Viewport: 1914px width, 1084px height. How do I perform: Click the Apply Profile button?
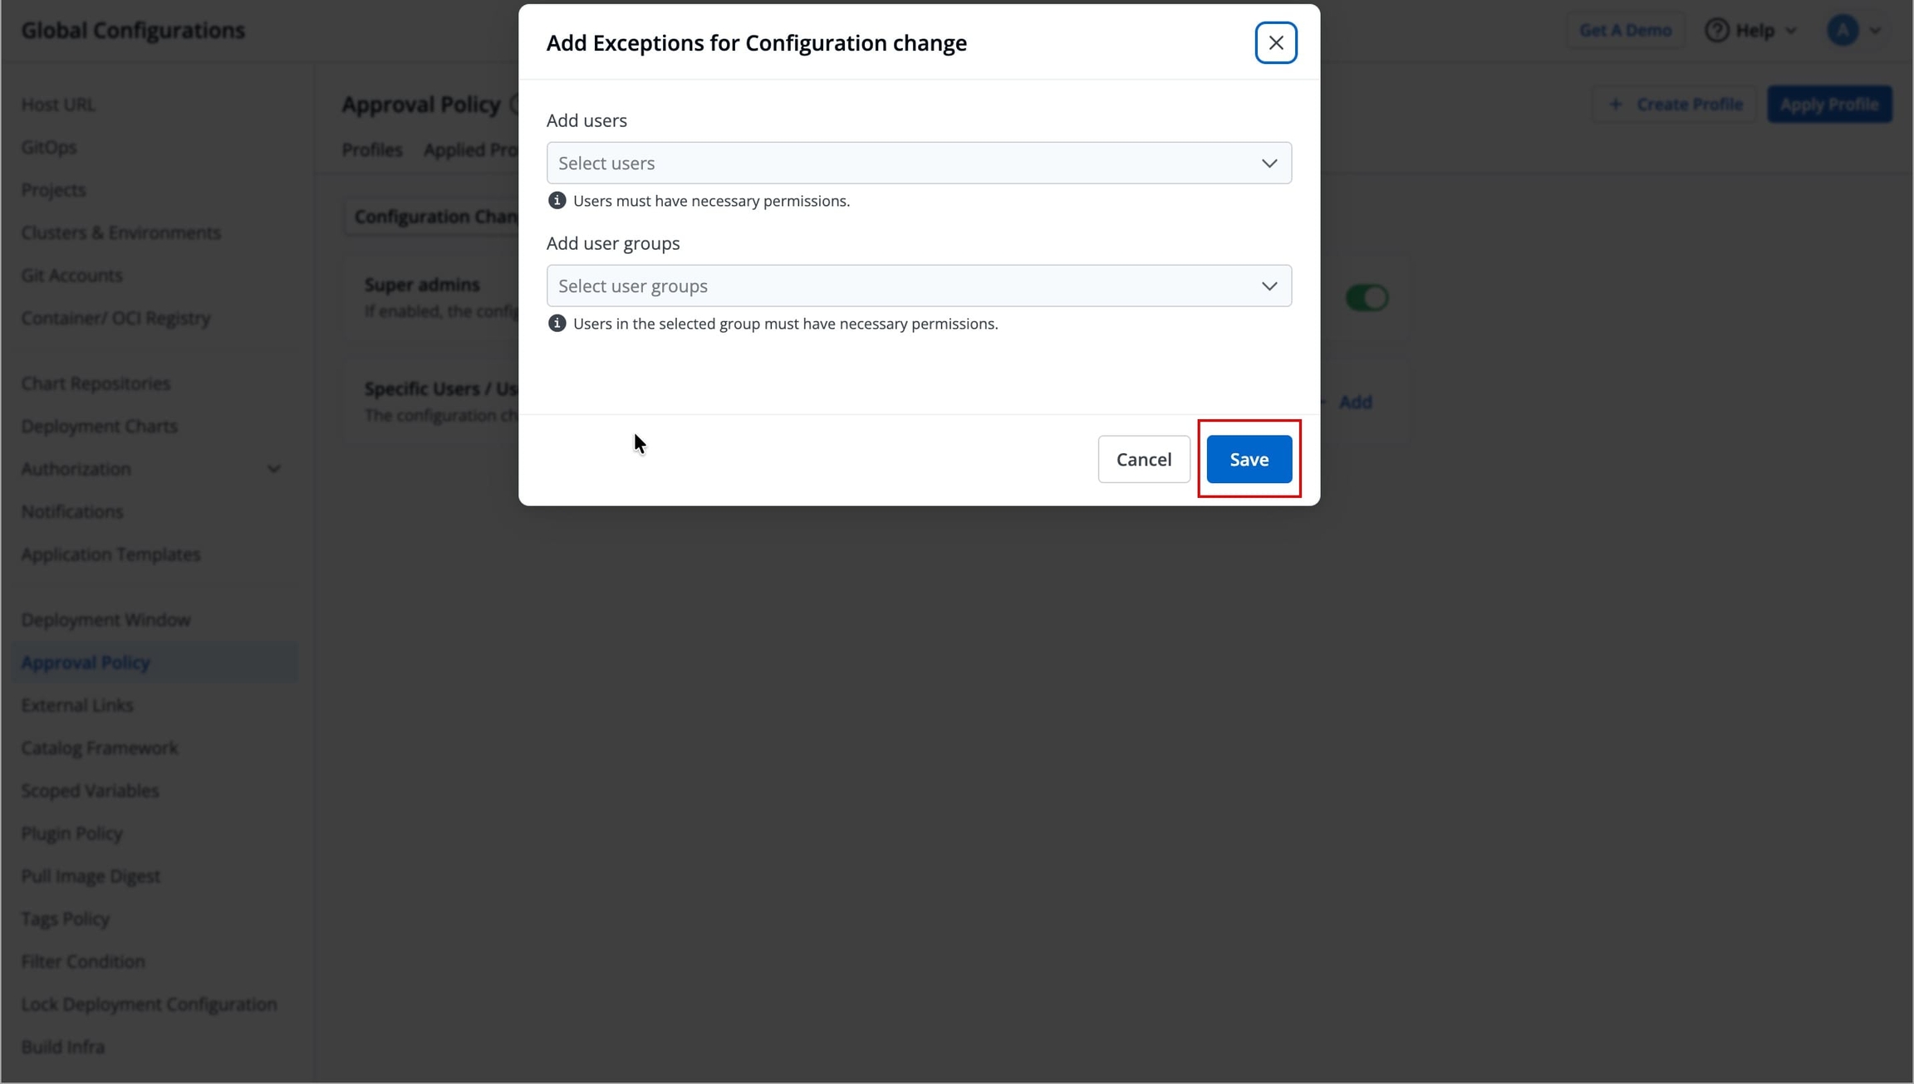coord(1828,105)
